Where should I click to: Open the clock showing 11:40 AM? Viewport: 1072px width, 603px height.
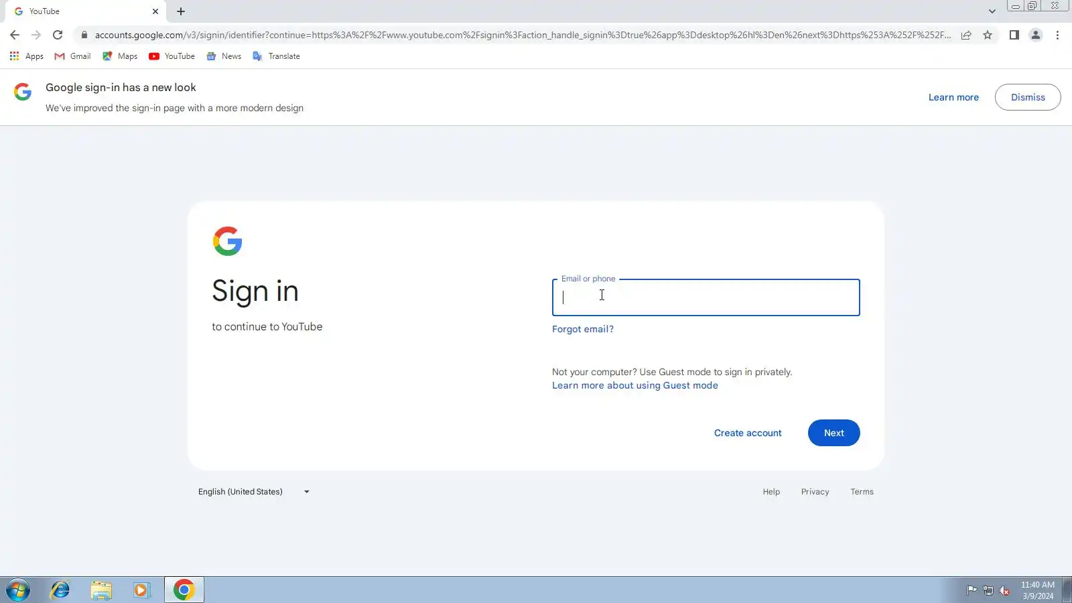tap(1038, 590)
